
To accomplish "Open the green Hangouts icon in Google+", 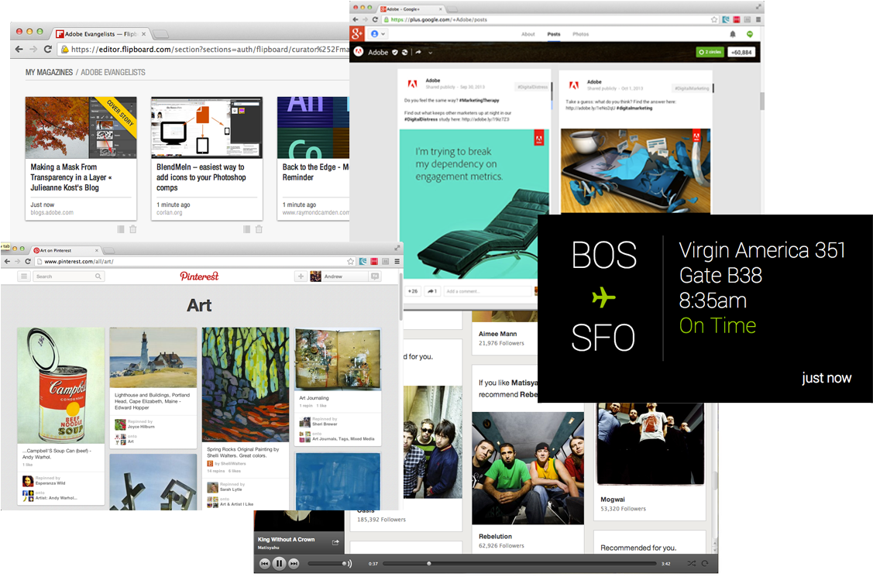I will (750, 34).
